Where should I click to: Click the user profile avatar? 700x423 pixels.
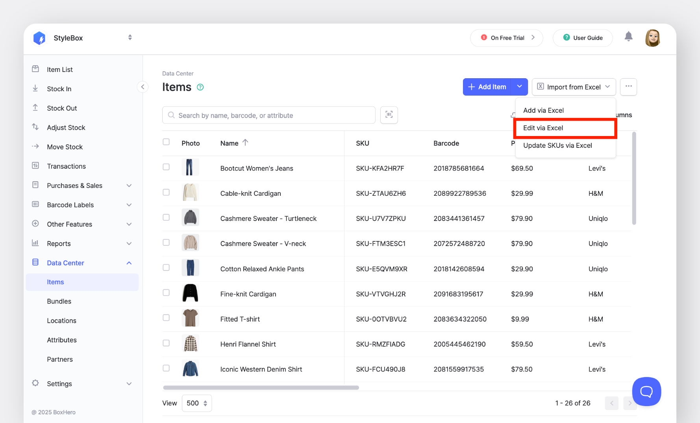(x=652, y=38)
